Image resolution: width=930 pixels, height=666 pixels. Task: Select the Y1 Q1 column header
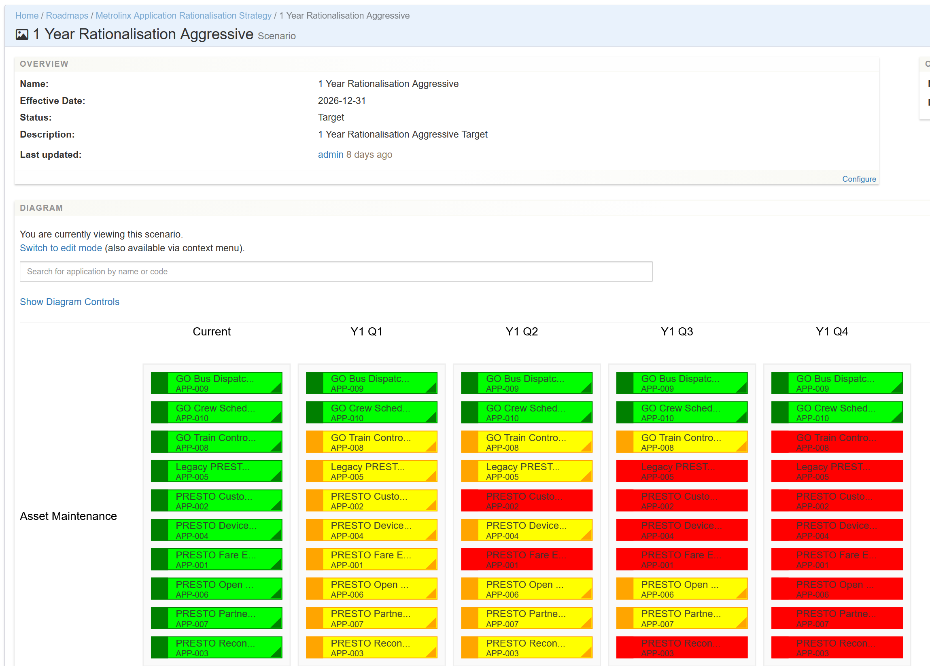(366, 331)
